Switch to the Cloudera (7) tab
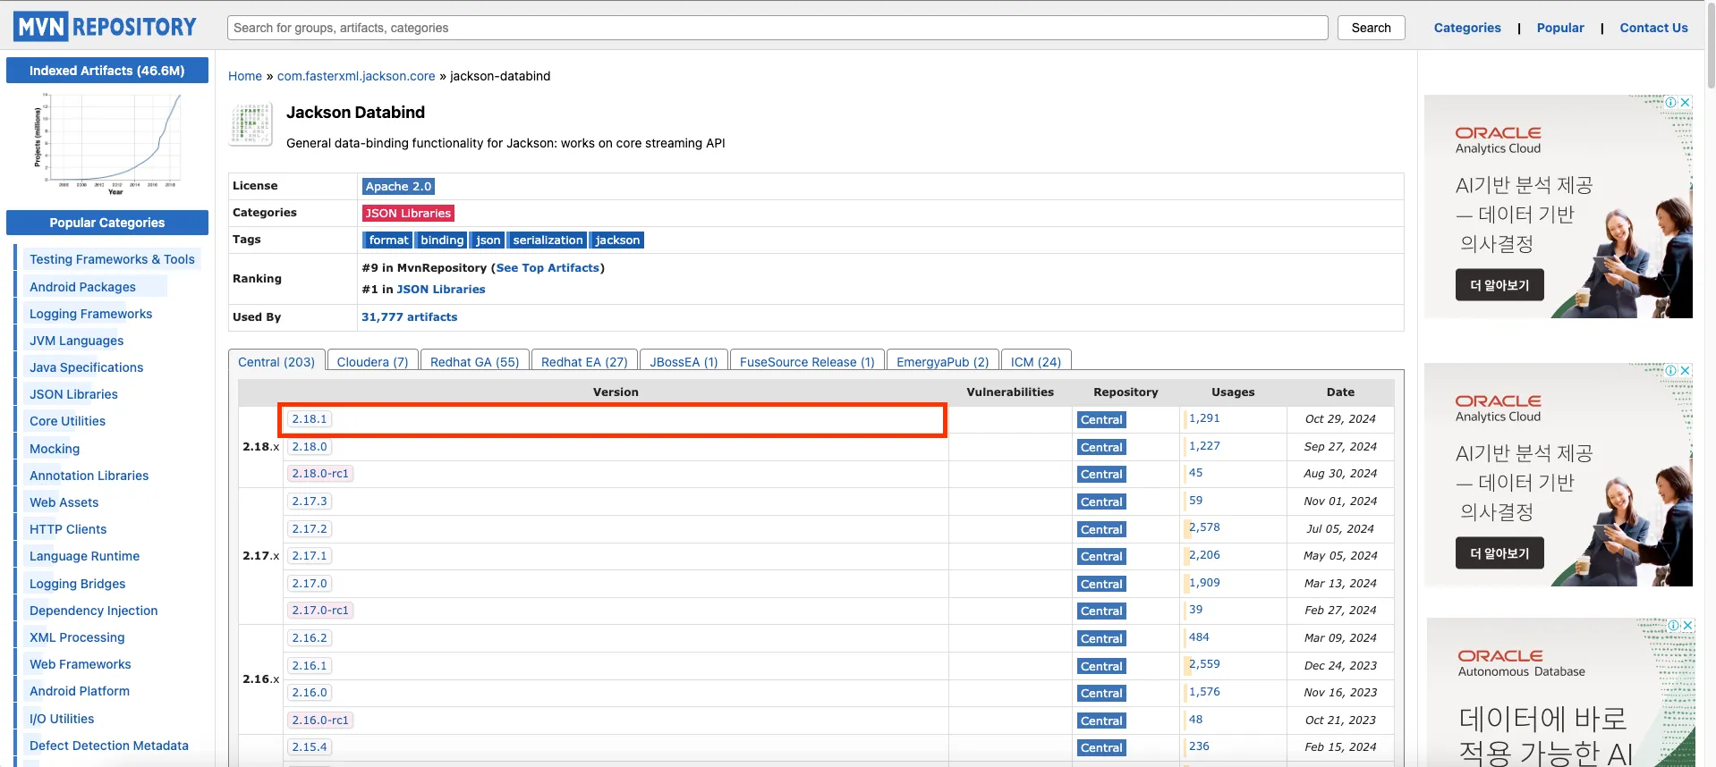Image resolution: width=1716 pixels, height=767 pixels. tap(372, 361)
